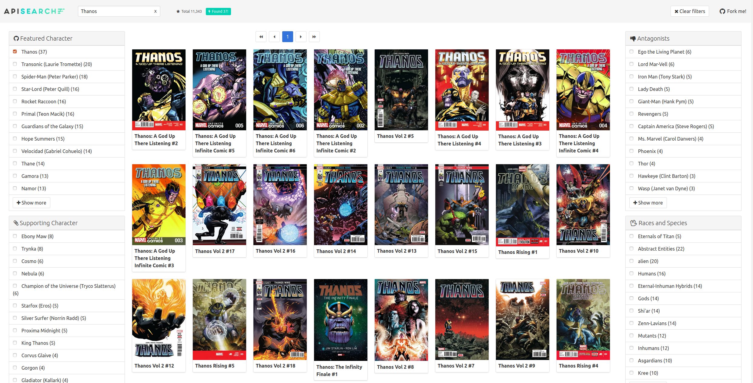Open the Fork me! link
Viewport: 753px width, 383px height.
coord(733,11)
